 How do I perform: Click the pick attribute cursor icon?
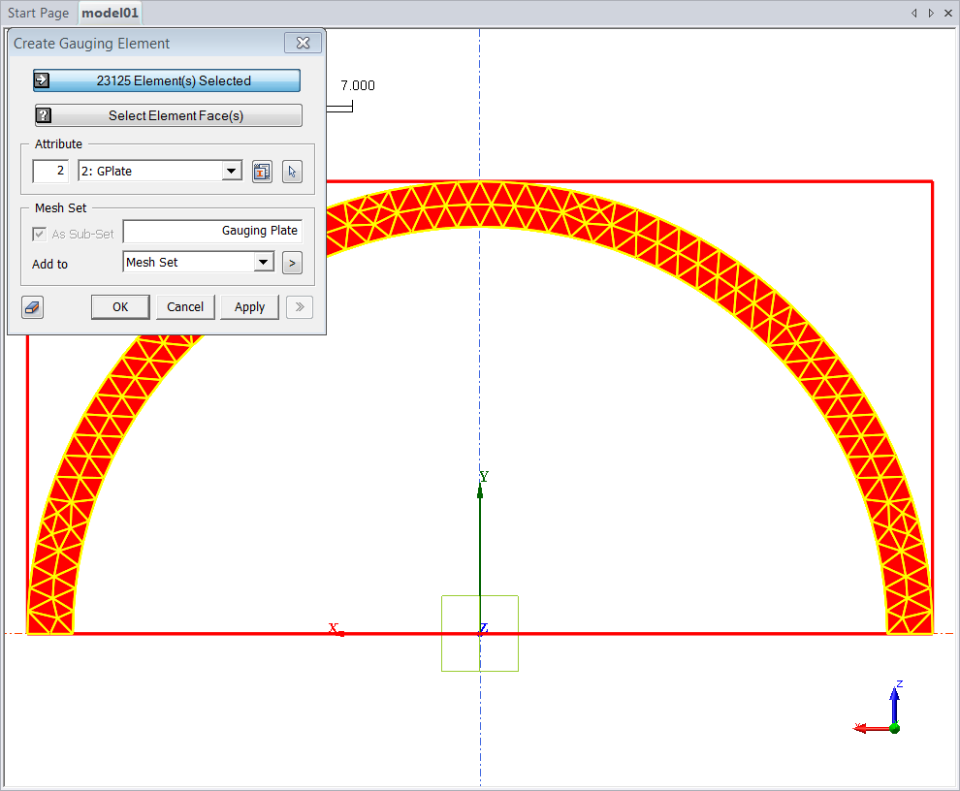point(293,172)
